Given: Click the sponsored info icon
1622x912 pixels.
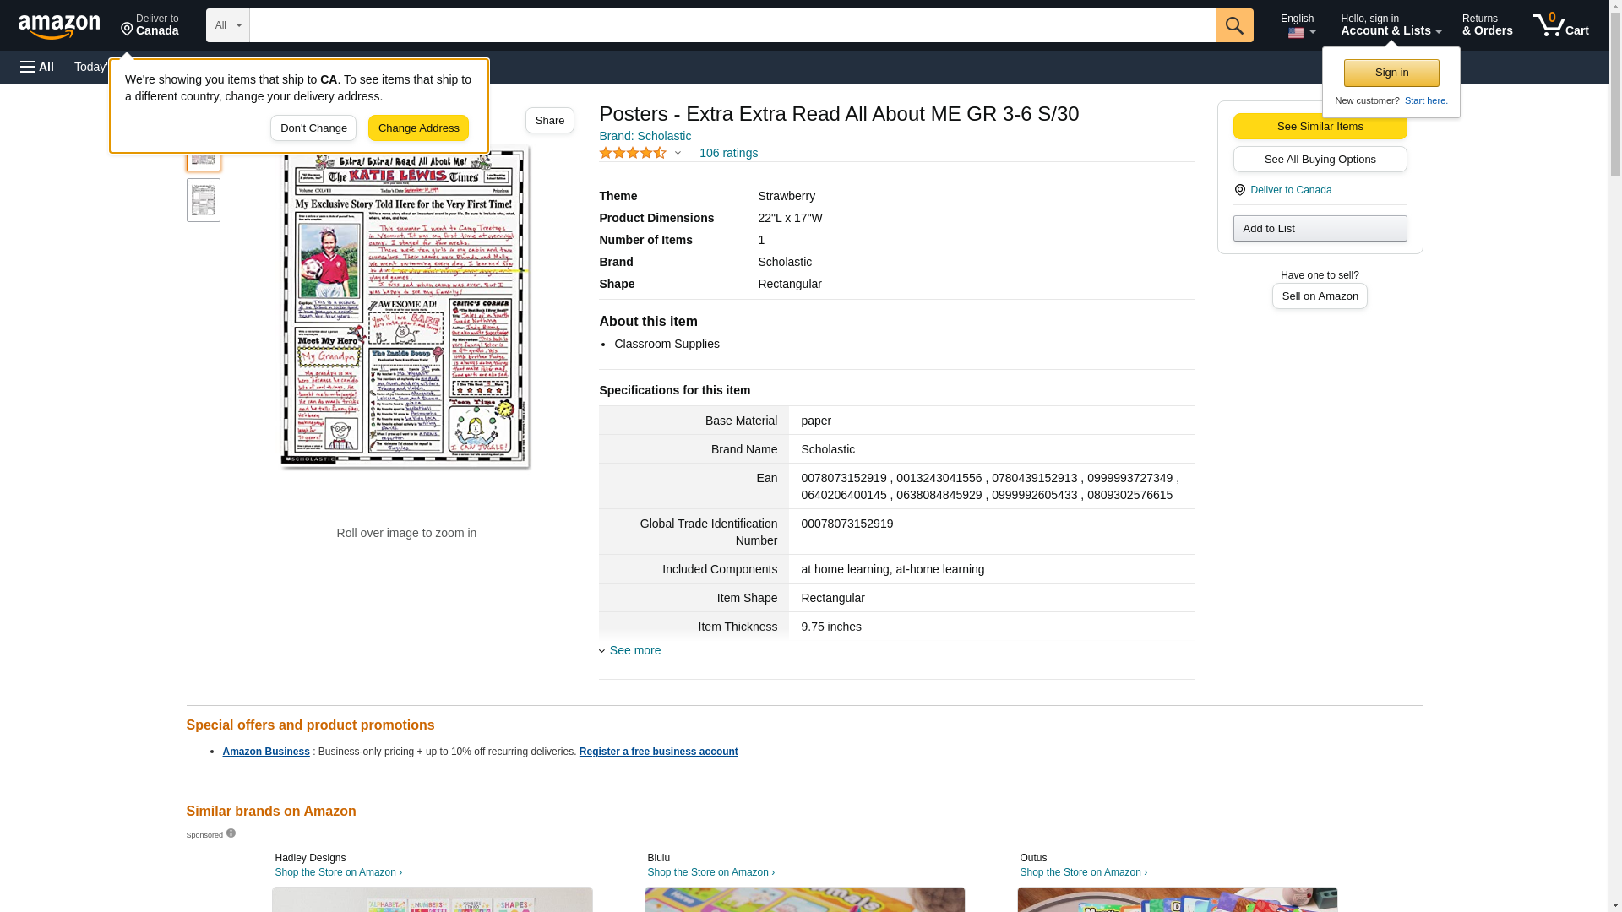Looking at the screenshot, I should (231, 833).
